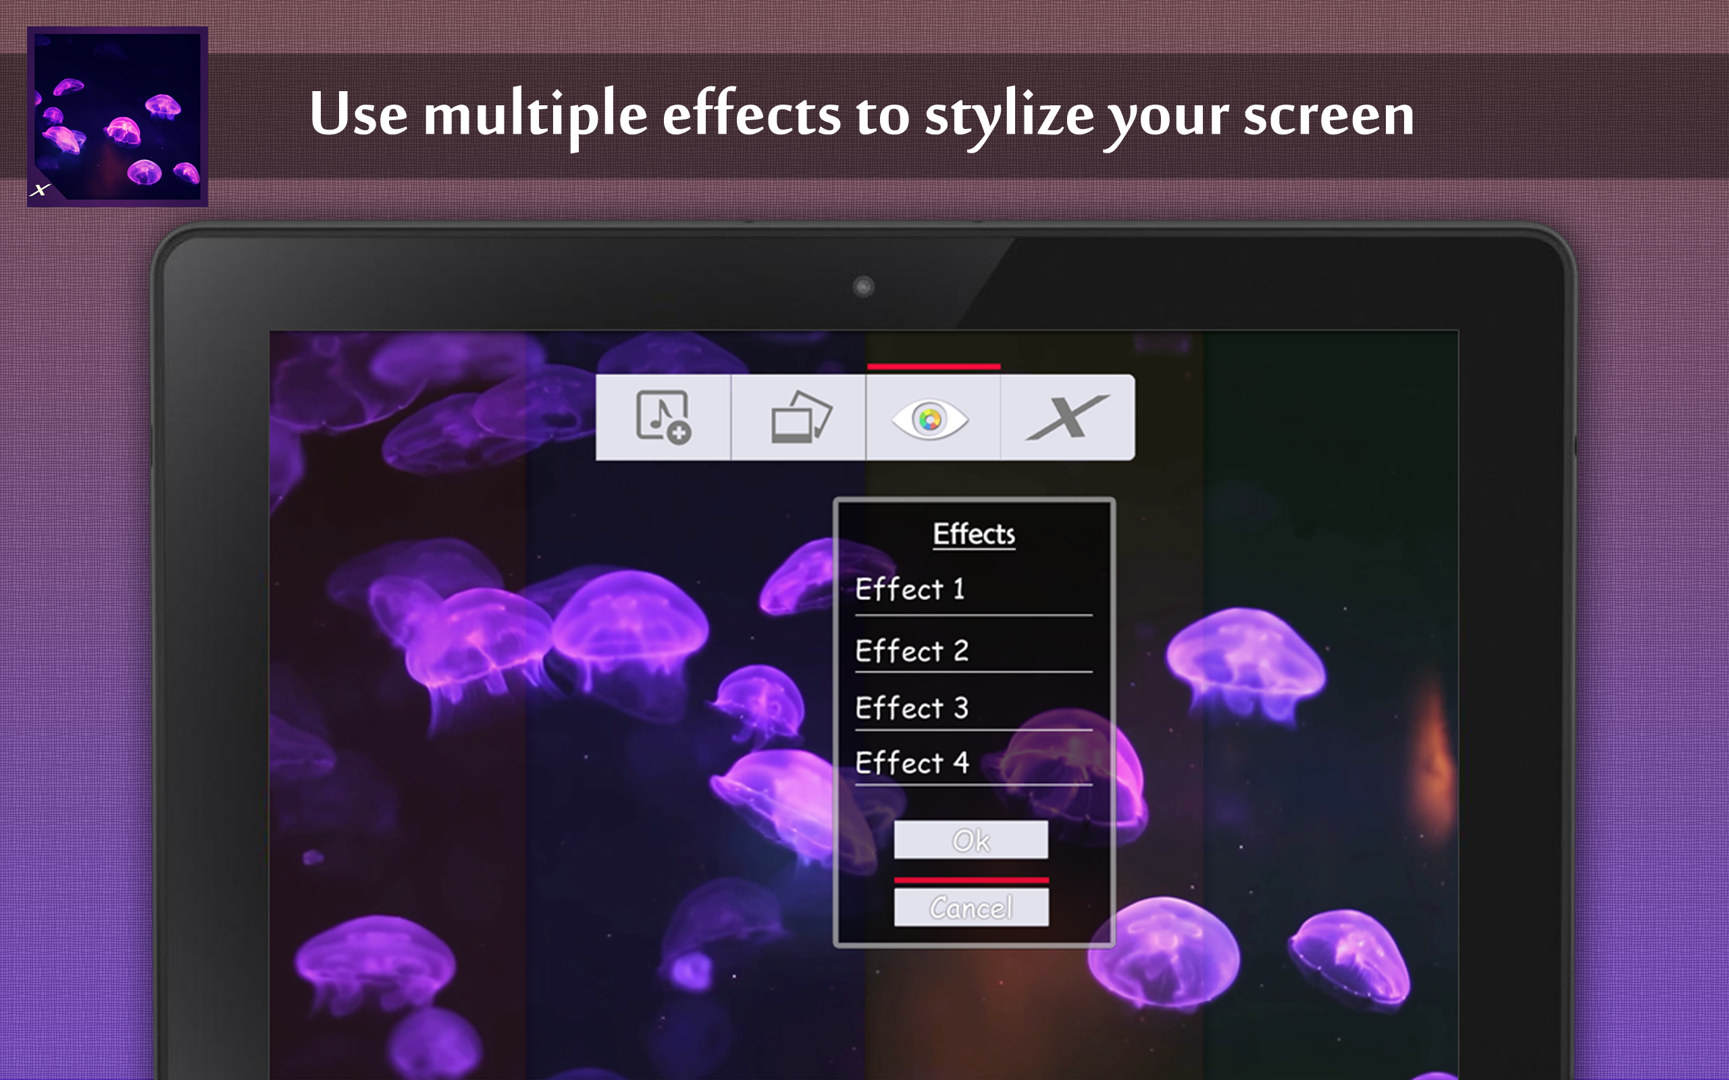Click the add music icon

pyautogui.click(x=663, y=417)
